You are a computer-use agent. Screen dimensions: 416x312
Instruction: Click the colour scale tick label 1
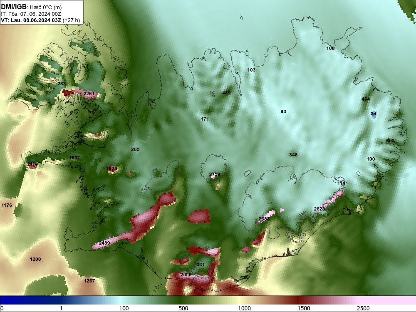(61, 308)
